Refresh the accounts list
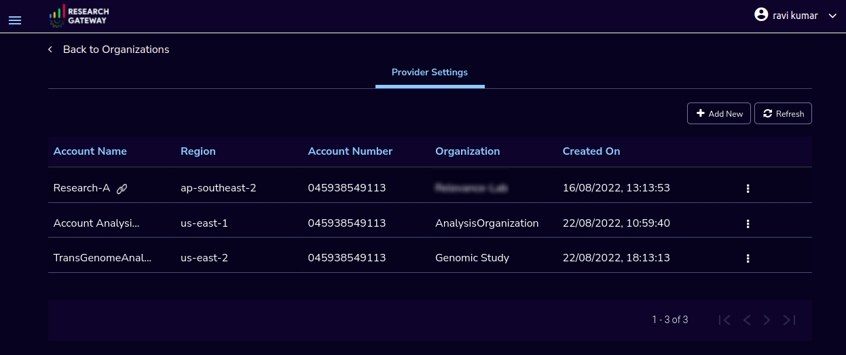 coord(783,113)
